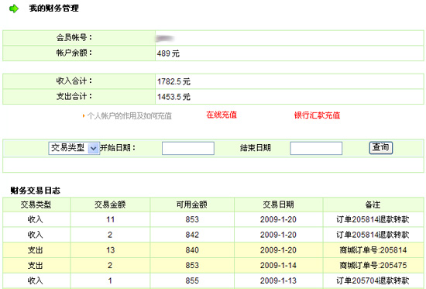Select the 会员帐号 label
This screenshot has height=289, width=426.
pos(74,37)
